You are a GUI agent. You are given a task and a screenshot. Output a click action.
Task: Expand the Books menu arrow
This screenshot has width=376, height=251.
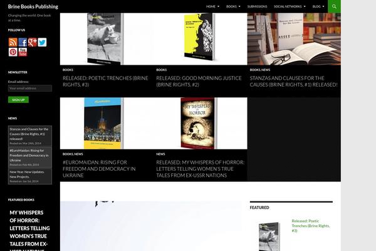[x=239, y=6]
